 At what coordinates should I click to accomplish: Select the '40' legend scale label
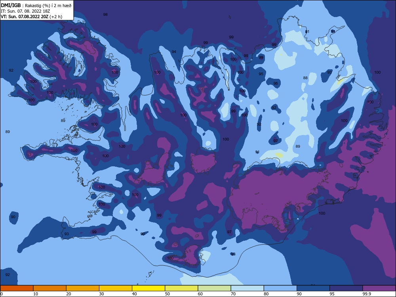point(134,294)
